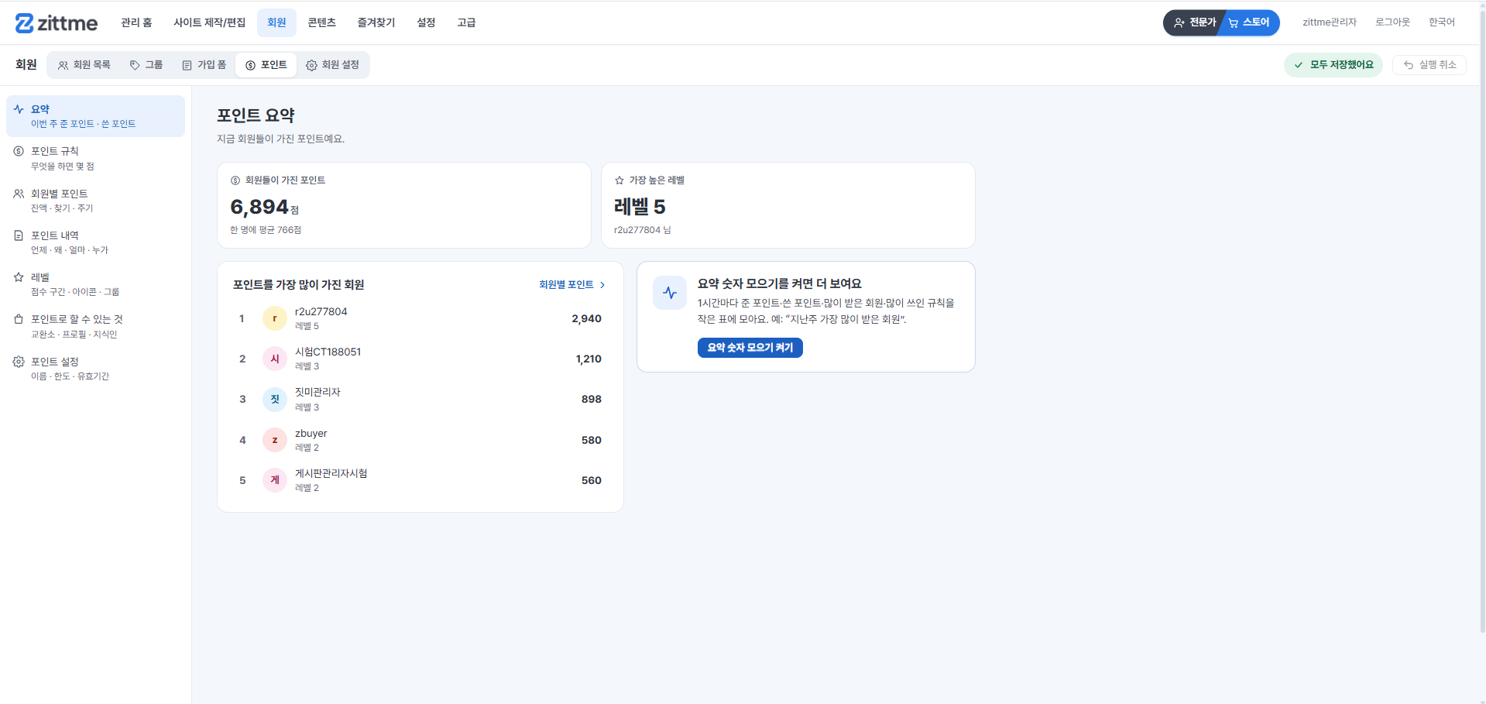The width and height of the screenshot is (1486, 704).
Task: Click the 요약 pulse icon in sidebar
Action: [19, 109]
